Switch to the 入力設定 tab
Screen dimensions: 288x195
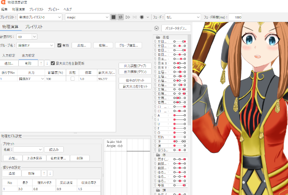[9, 55]
